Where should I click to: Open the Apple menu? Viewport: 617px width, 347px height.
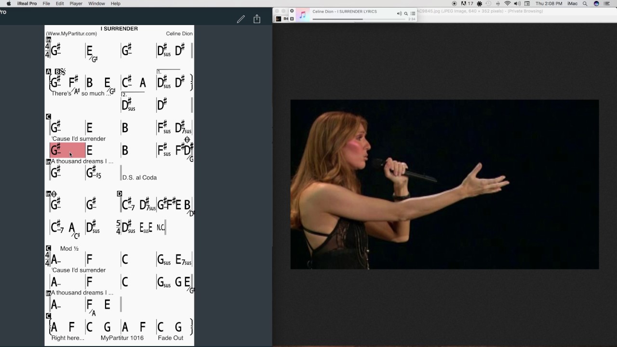8,3
